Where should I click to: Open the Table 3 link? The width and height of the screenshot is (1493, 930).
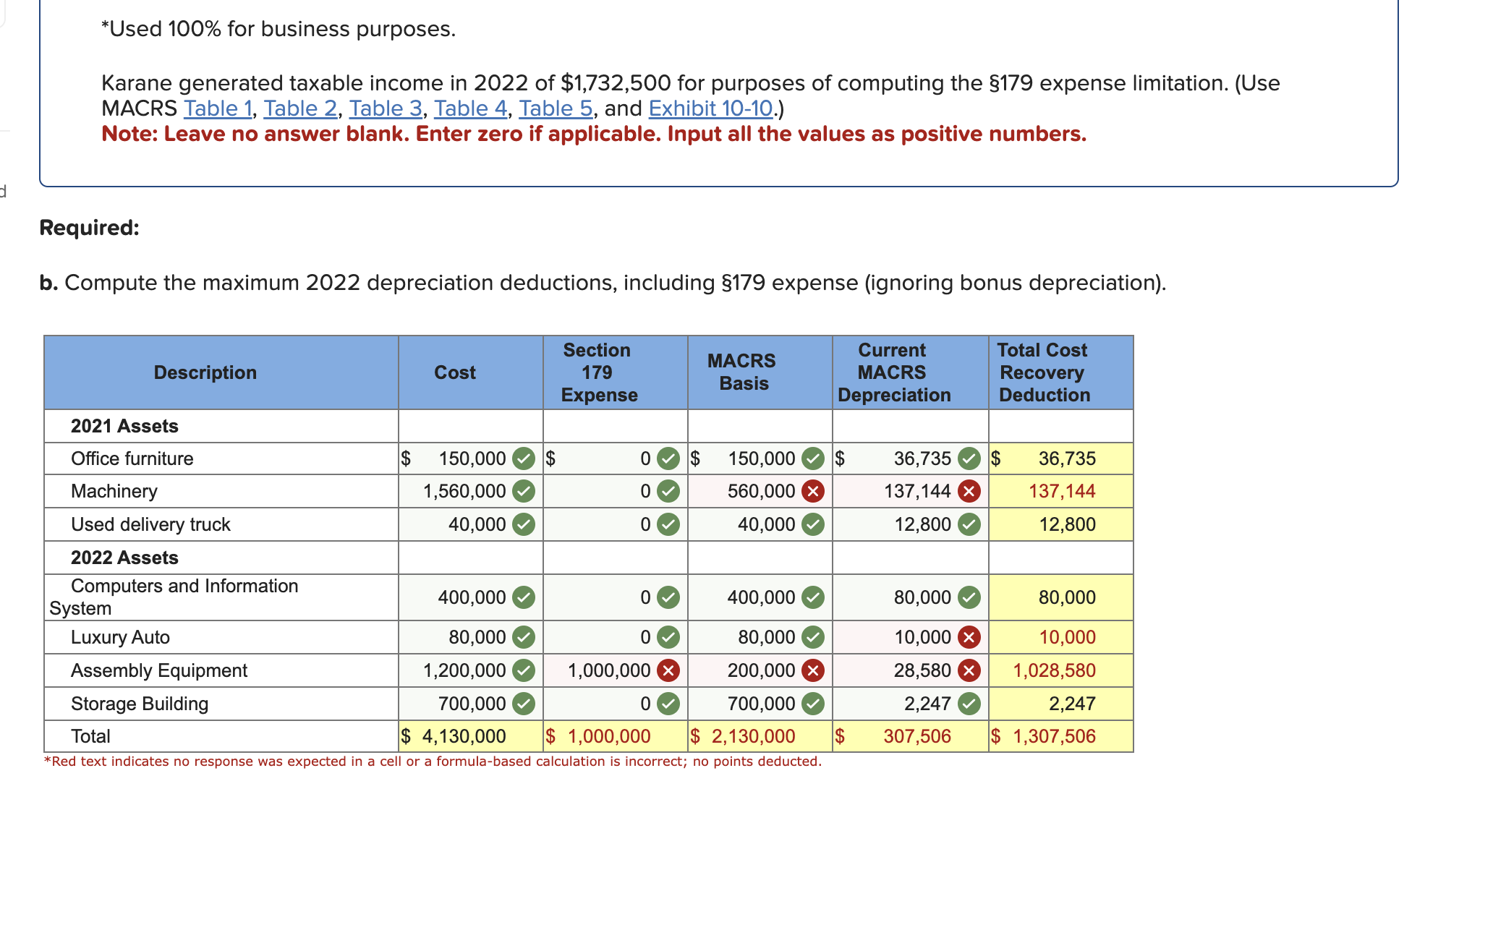click(x=386, y=108)
